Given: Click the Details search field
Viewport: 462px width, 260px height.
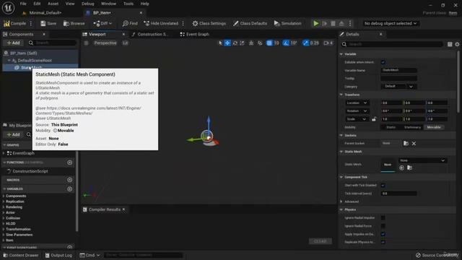Looking at the screenshot, I should (392, 44).
